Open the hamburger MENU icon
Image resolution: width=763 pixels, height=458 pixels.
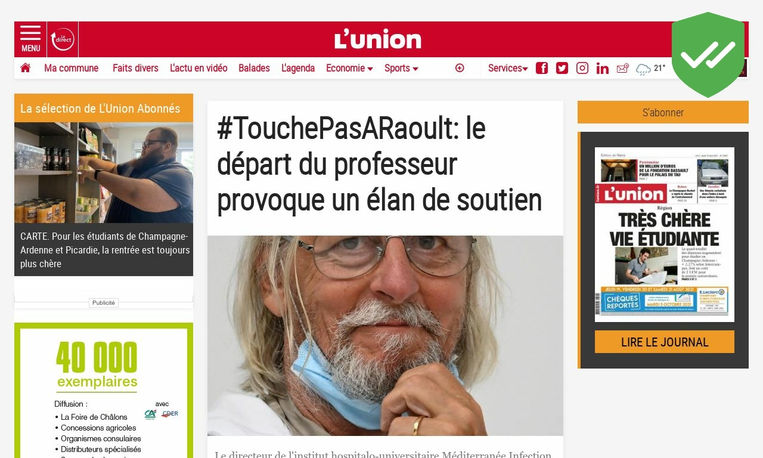click(x=30, y=39)
